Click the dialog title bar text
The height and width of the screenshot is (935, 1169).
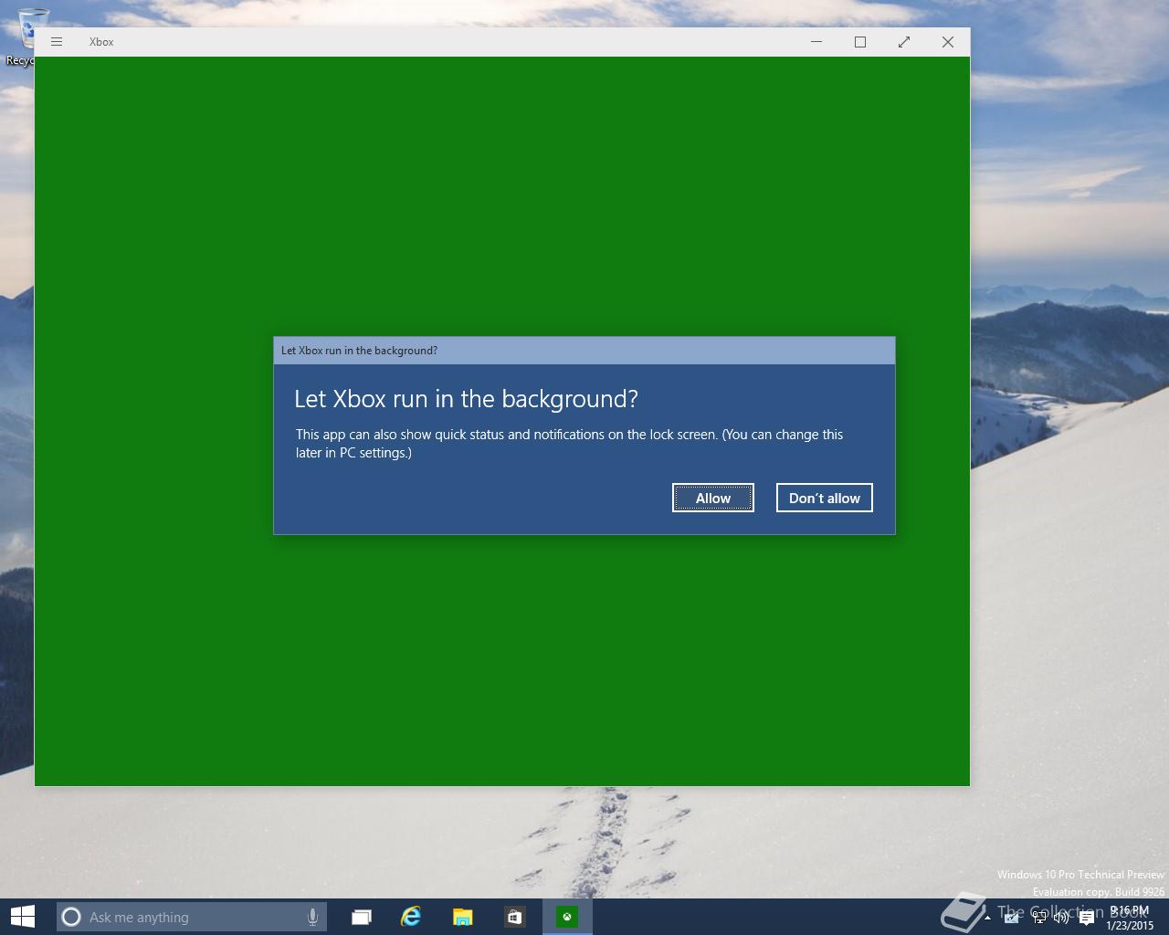[x=359, y=351]
